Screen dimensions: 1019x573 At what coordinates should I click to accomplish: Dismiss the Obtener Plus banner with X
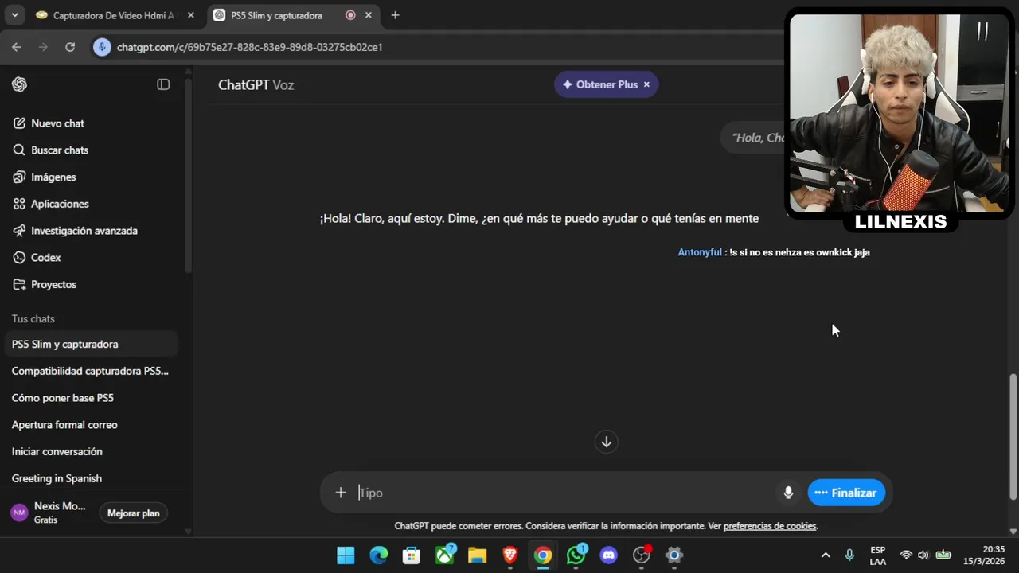coord(646,84)
